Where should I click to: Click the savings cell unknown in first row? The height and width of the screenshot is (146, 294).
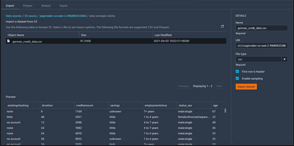click(115, 111)
